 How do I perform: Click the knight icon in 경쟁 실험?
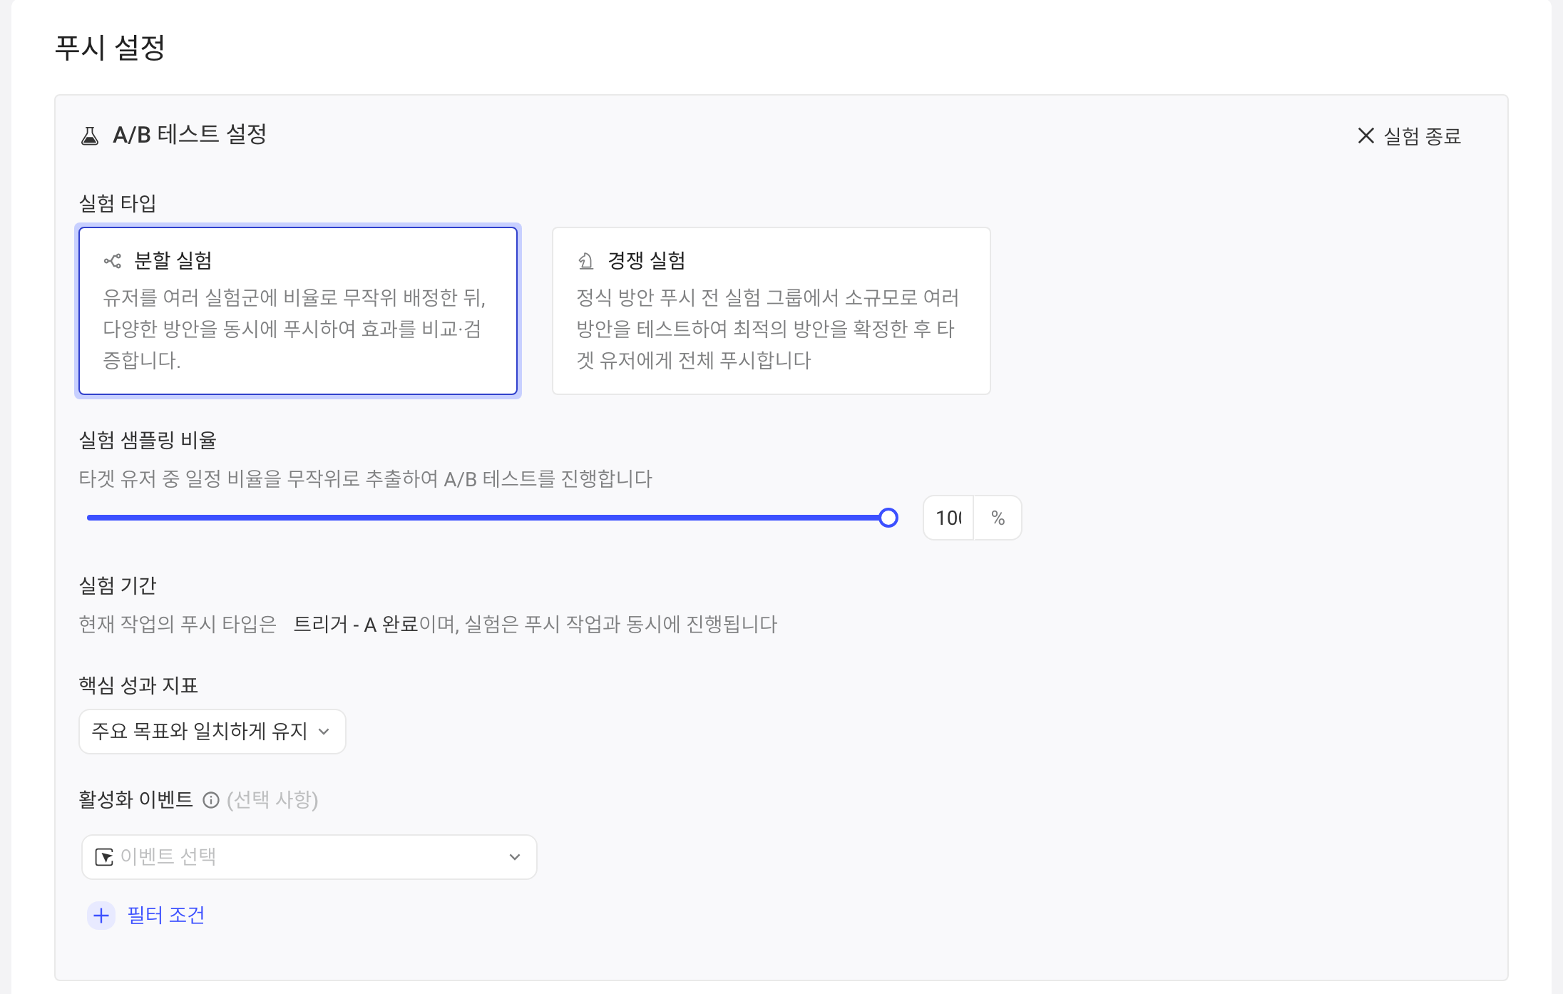pyautogui.click(x=585, y=261)
